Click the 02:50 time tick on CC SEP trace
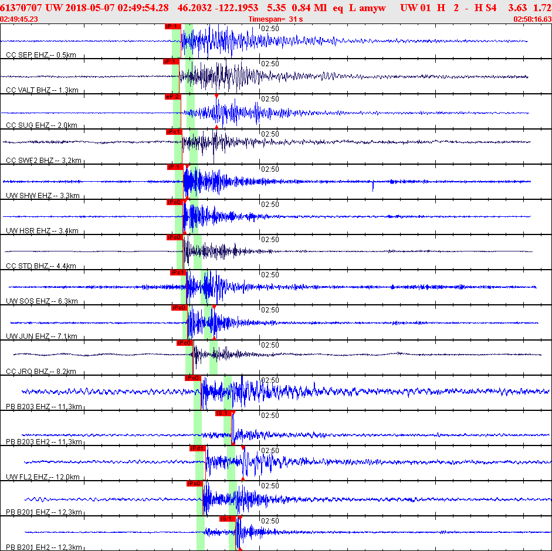This screenshot has width=552, height=551. pyautogui.click(x=270, y=29)
